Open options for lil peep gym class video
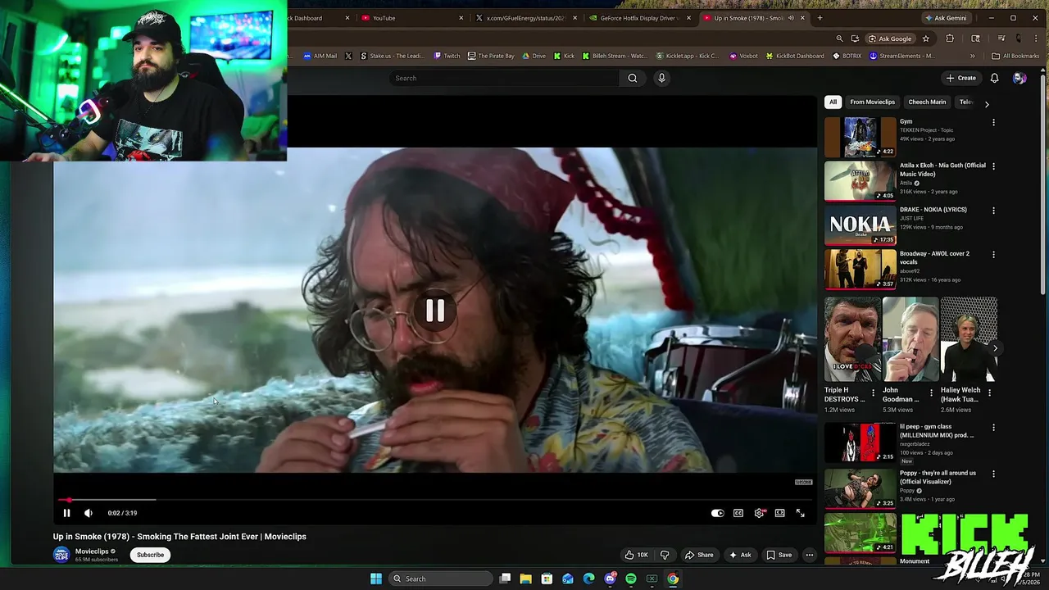 [x=993, y=428]
